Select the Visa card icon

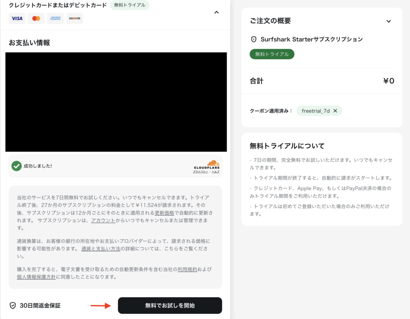coord(17,18)
